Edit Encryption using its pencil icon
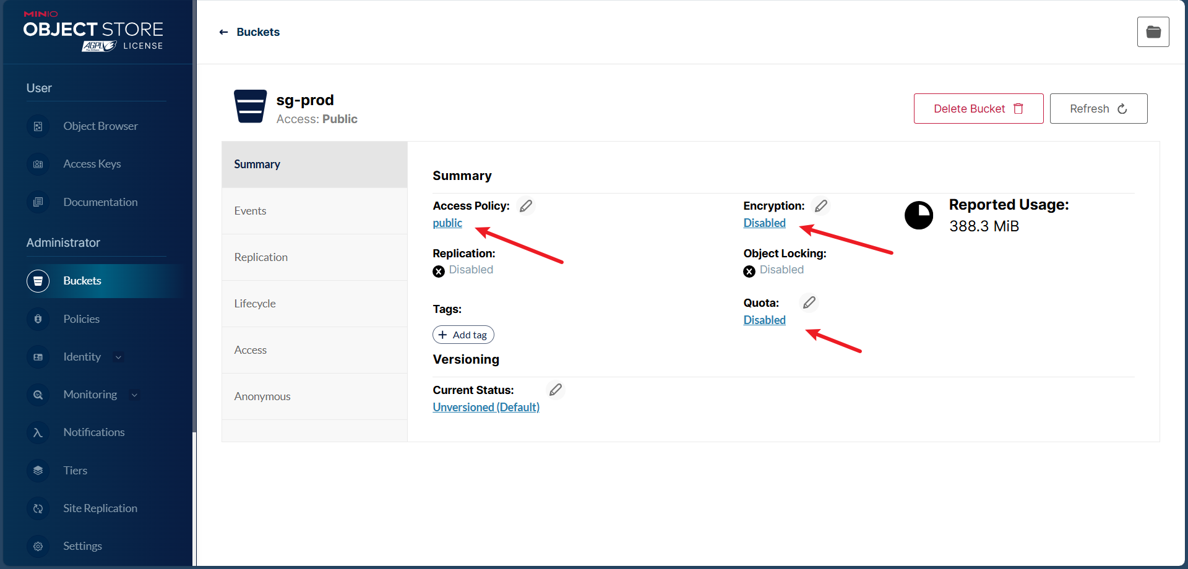1188x569 pixels. 821,206
